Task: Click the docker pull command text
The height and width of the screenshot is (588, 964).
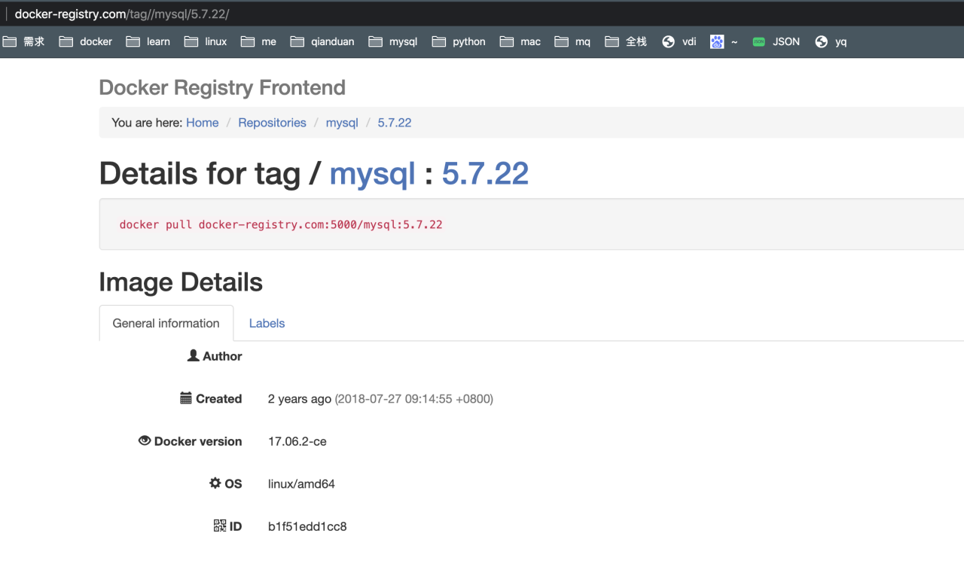Action: pos(281,224)
